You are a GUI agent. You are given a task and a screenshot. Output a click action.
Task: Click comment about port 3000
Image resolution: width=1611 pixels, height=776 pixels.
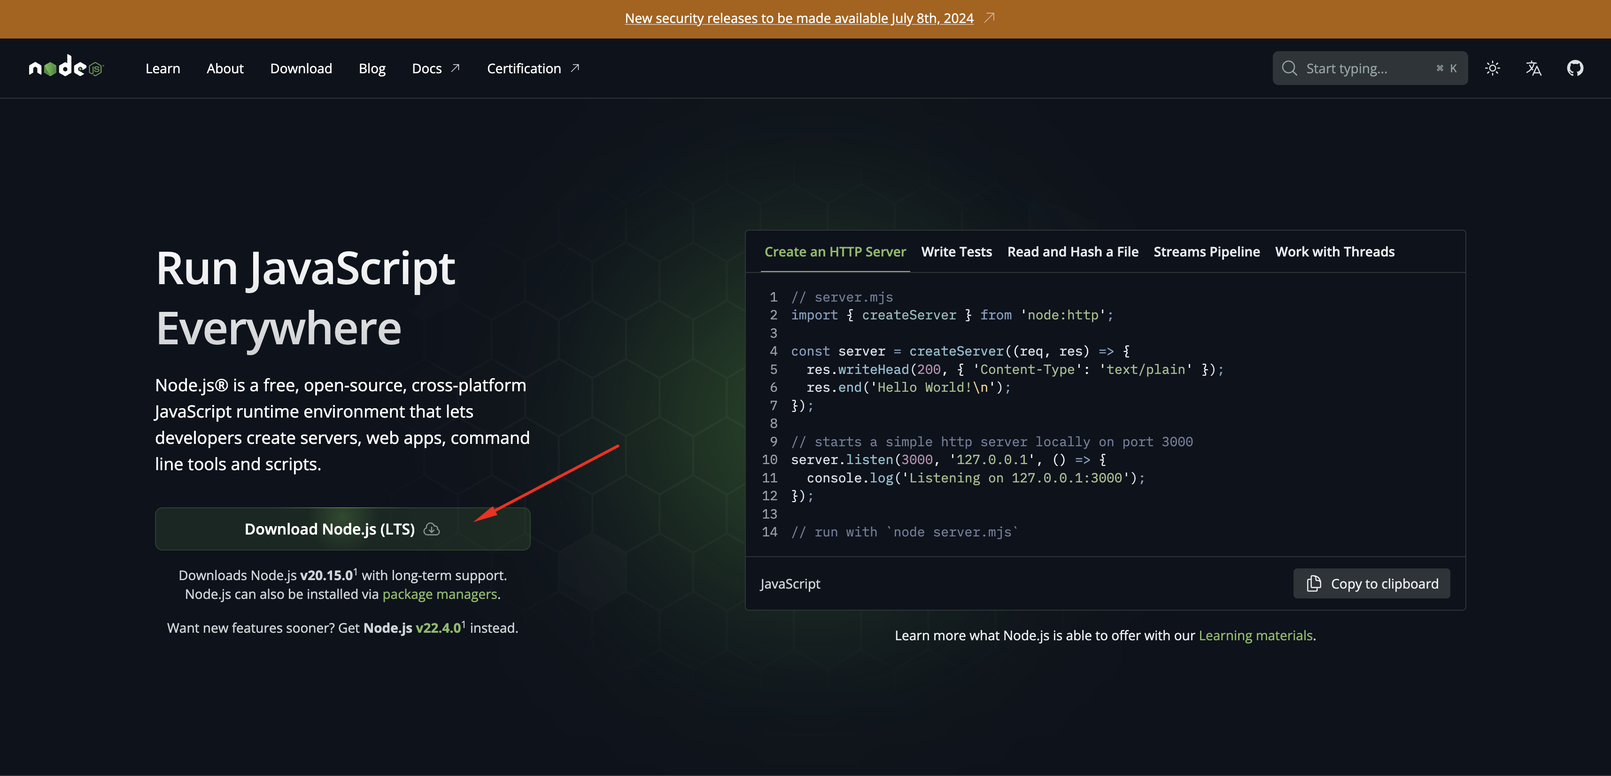(992, 442)
